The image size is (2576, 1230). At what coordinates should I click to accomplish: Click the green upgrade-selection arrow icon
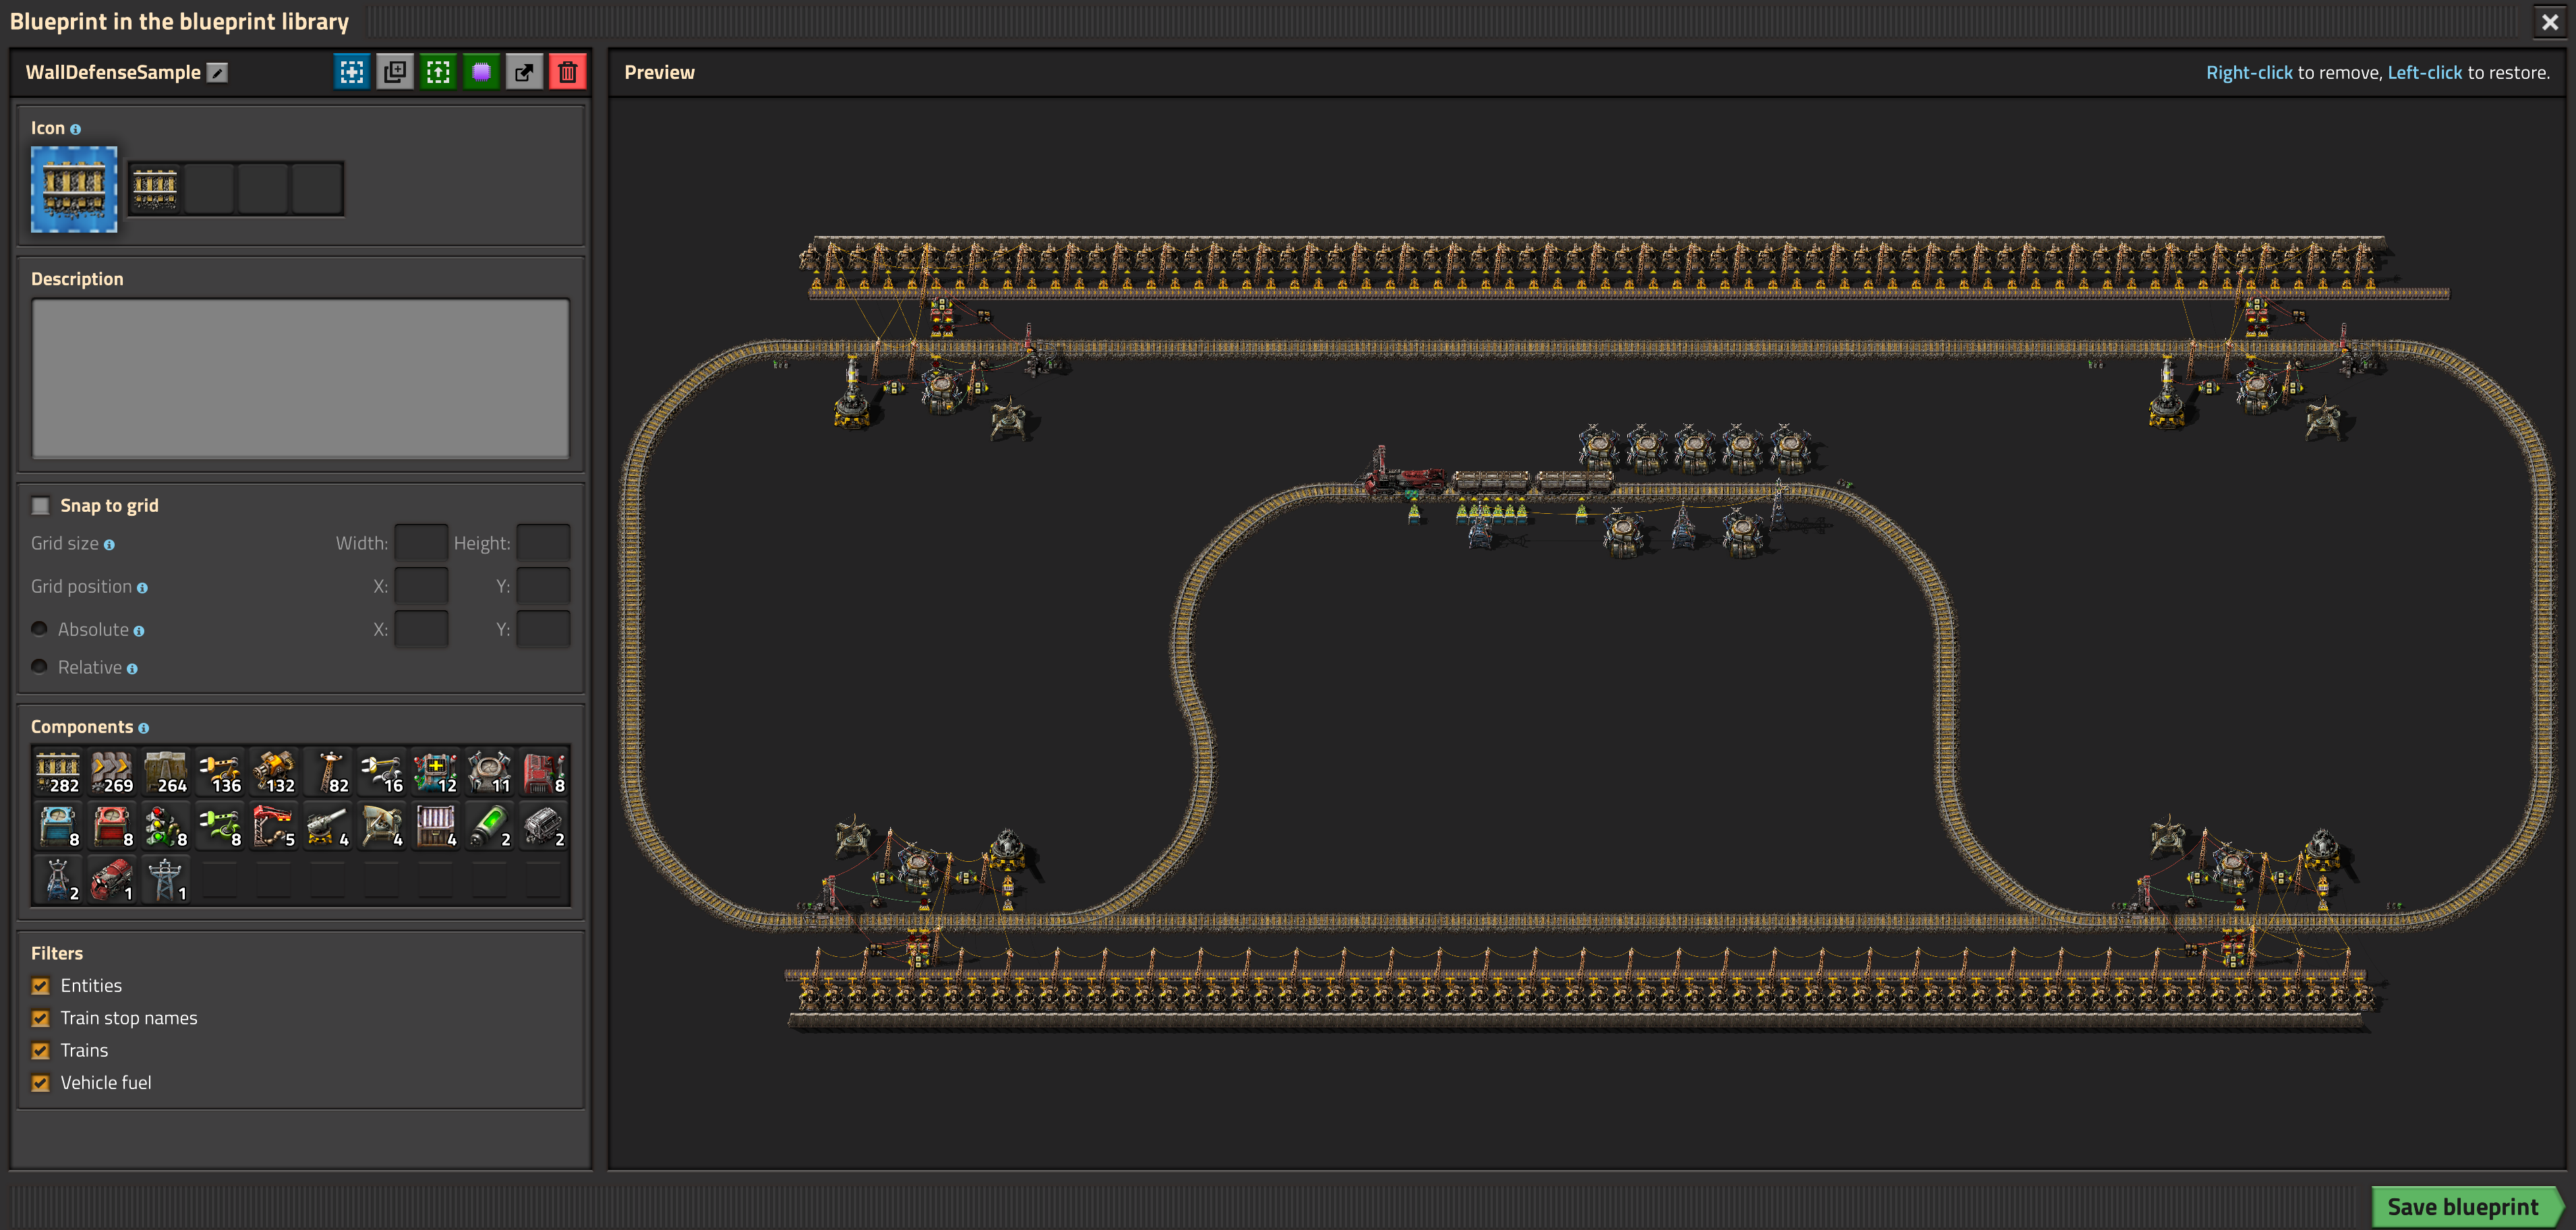coord(438,72)
